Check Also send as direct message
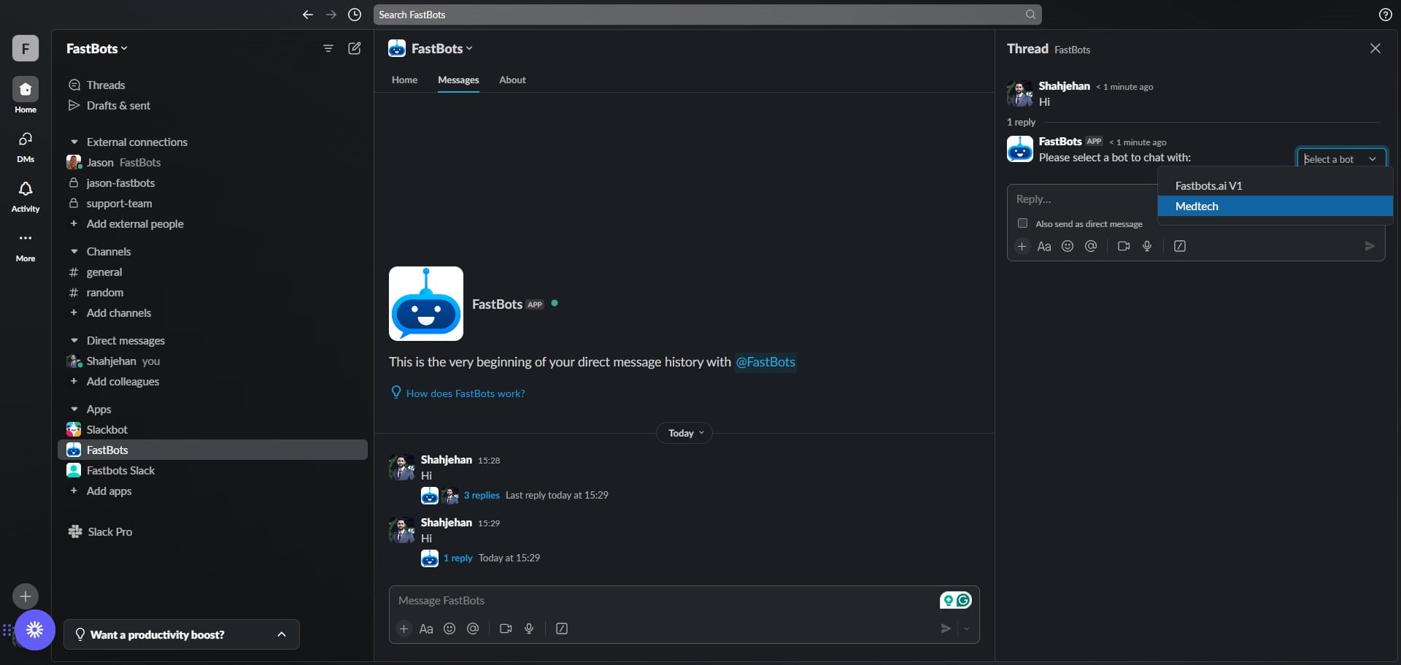 (x=1022, y=223)
